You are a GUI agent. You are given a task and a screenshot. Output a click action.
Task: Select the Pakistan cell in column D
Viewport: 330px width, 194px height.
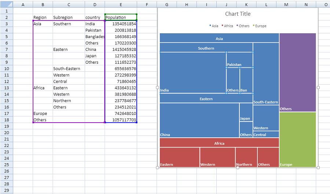[x=95, y=30]
